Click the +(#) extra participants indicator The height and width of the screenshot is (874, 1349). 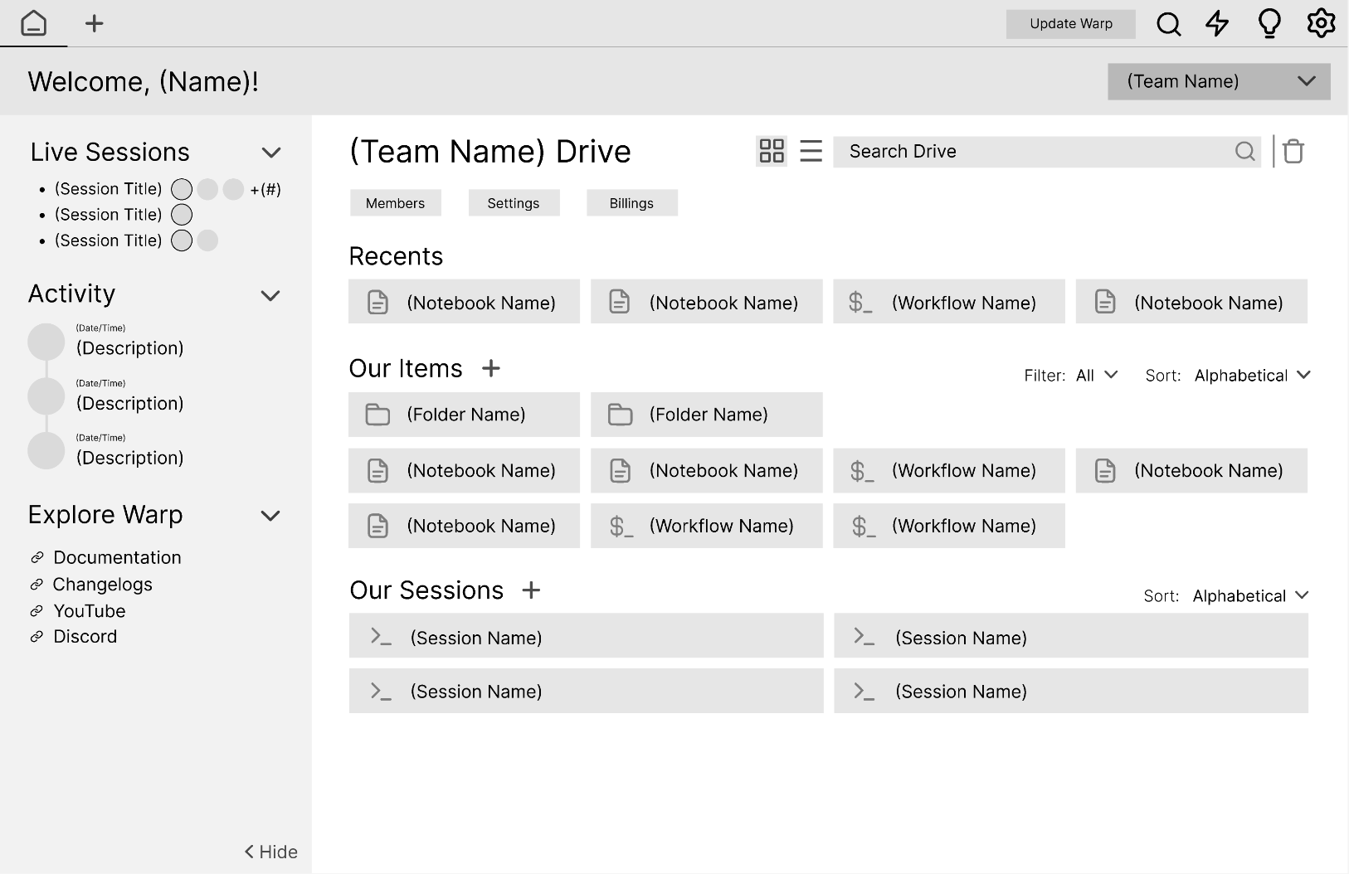265,190
